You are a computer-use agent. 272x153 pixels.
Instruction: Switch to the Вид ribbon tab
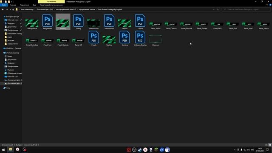[x=34, y=5]
